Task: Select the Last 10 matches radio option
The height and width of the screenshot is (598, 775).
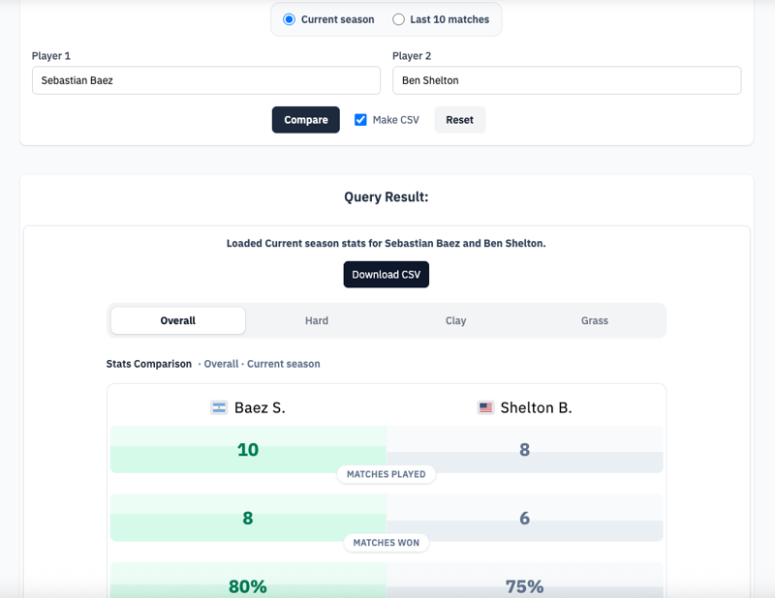Action: pos(399,19)
